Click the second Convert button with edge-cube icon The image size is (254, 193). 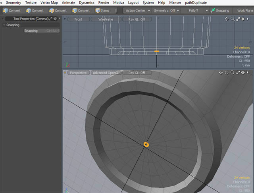point(35,11)
